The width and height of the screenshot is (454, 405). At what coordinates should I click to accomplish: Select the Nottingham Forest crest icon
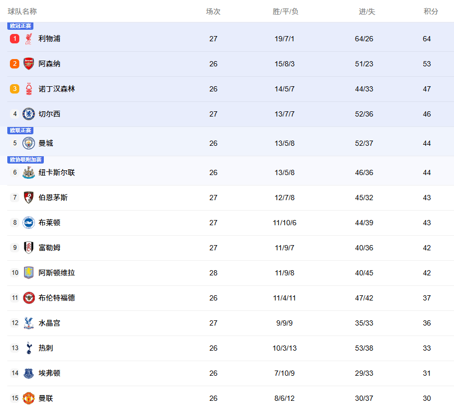[29, 89]
